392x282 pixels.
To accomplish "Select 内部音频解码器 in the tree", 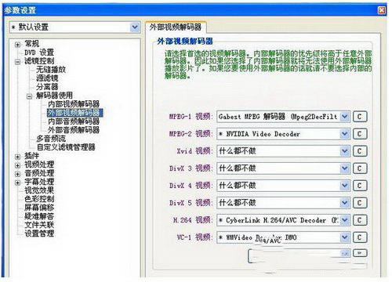I will [x=74, y=121].
